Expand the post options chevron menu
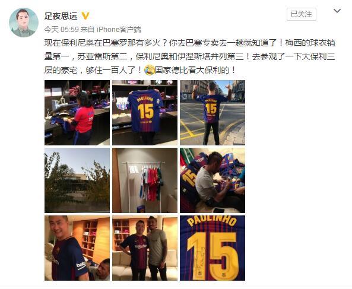This screenshot has height=289, width=352. [337, 11]
